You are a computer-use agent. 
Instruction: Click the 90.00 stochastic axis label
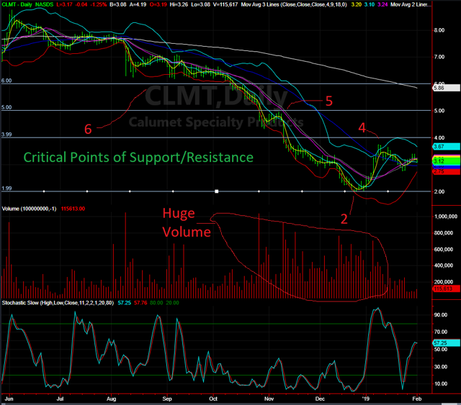440,315
